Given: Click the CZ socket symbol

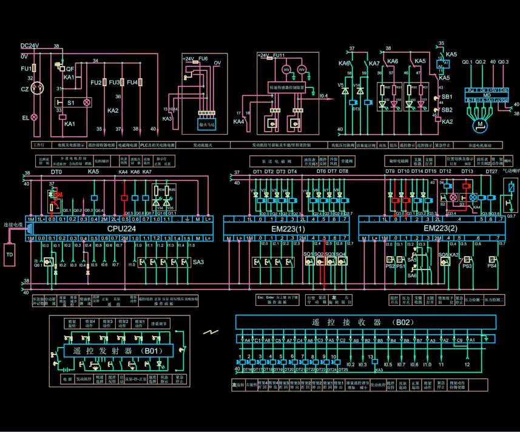Looking at the screenshot, I should (x=37, y=88).
